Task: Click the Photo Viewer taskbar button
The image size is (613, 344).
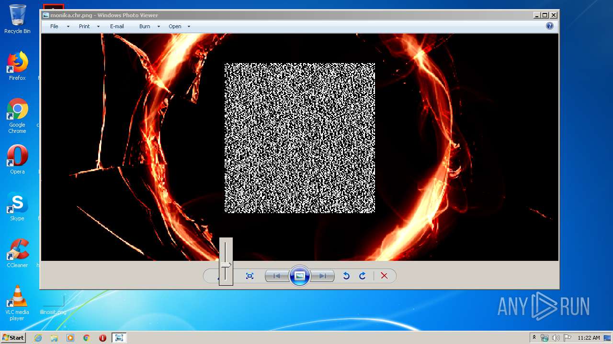Action: pyautogui.click(x=119, y=338)
